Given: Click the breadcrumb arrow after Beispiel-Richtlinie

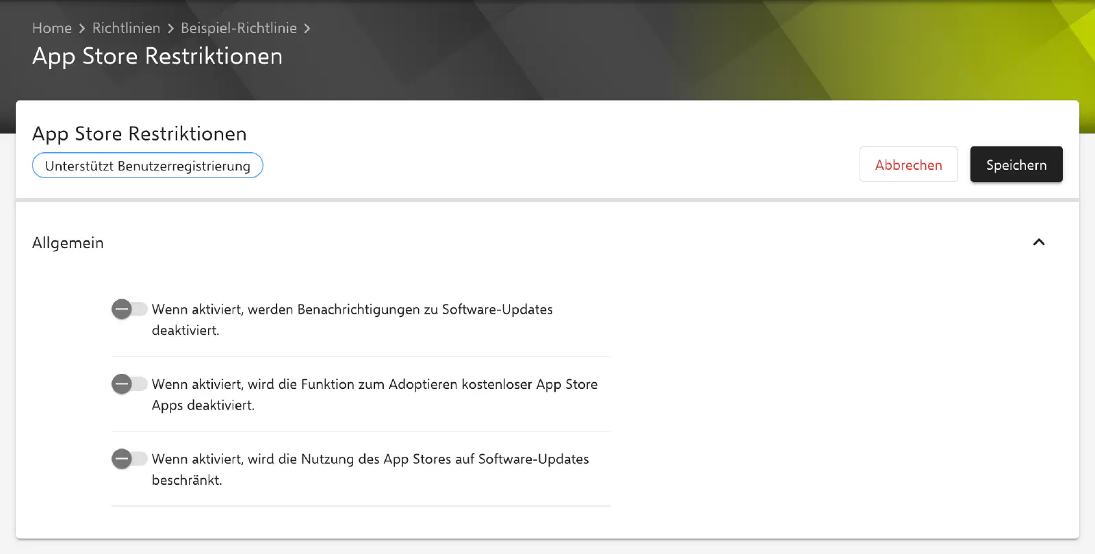Looking at the screenshot, I should point(307,28).
